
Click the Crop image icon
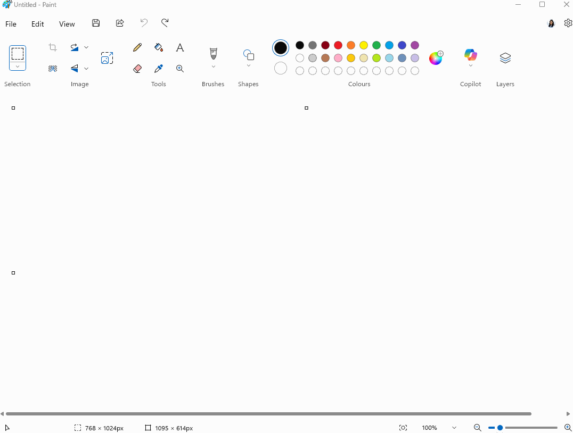[x=53, y=47]
